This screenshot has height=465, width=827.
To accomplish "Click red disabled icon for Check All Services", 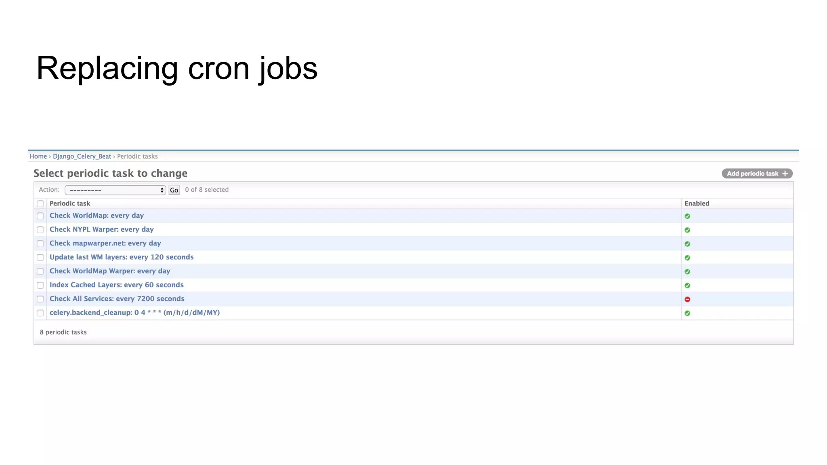I will 687,300.
